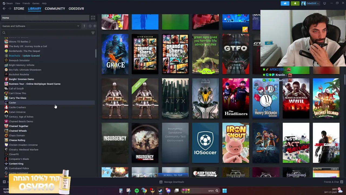Switch to the COMMUNITY tab
The width and height of the screenshot is (346, 195).
55,9
